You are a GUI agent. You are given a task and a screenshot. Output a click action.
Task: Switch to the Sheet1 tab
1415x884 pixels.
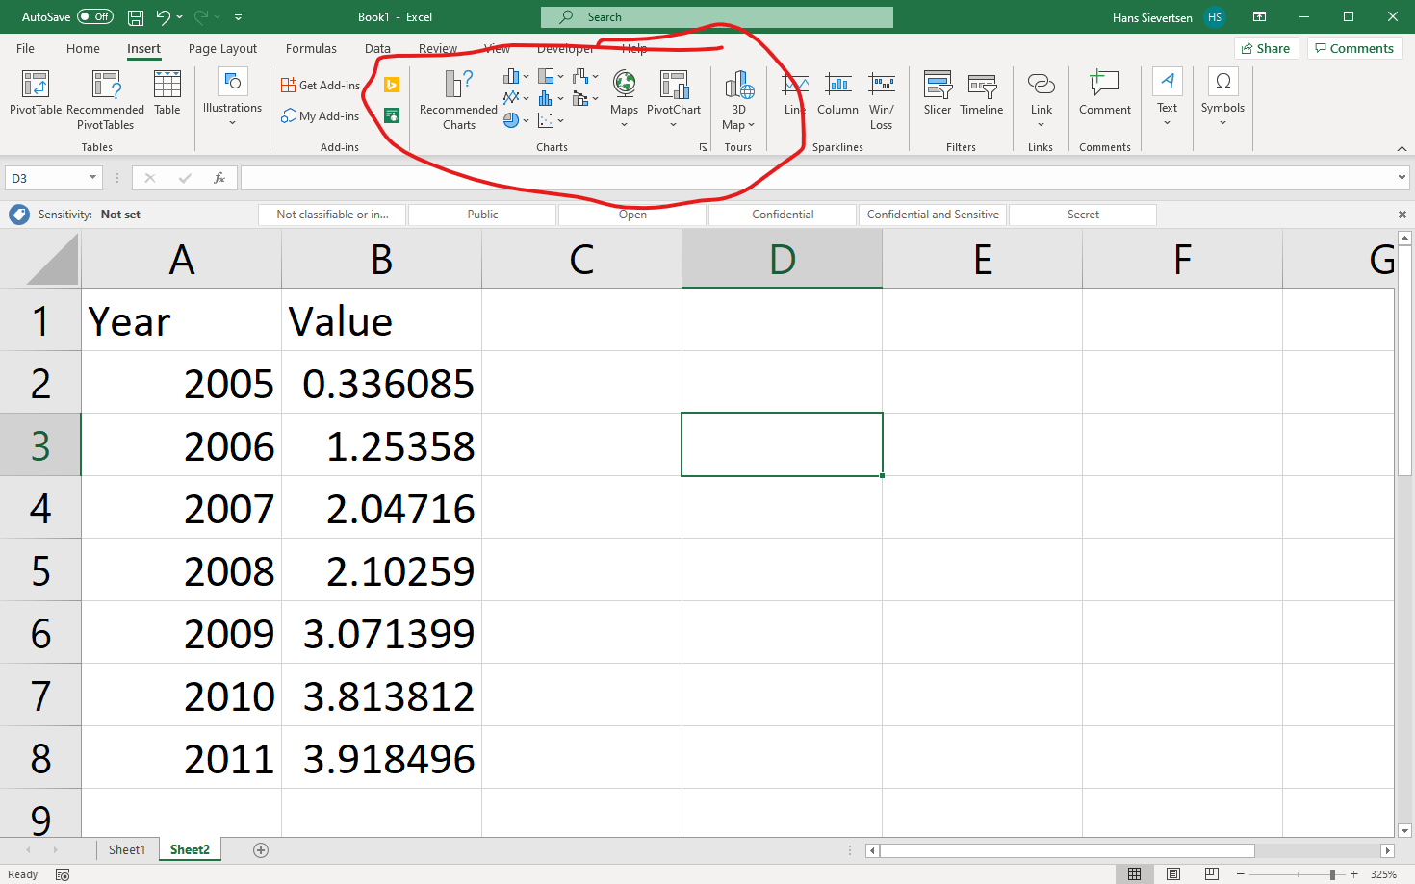point(127,850)
